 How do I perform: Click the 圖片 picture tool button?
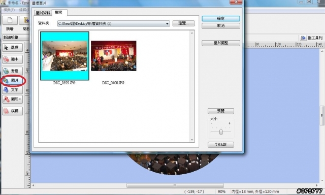(12, 80)
